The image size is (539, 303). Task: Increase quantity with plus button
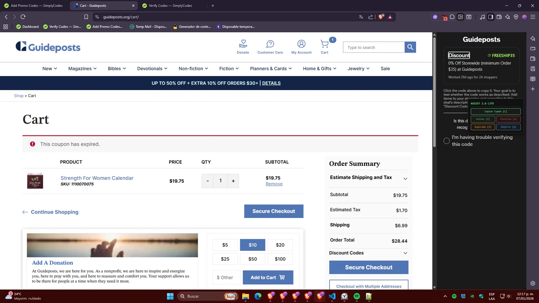pos(233,181)
